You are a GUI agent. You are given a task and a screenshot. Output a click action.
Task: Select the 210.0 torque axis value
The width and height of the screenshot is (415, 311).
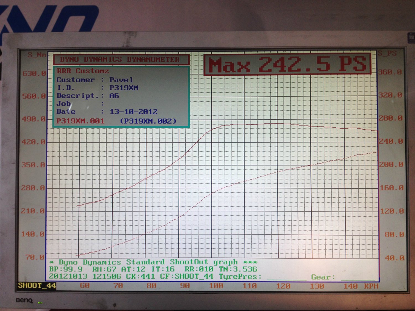coord(33,211)
